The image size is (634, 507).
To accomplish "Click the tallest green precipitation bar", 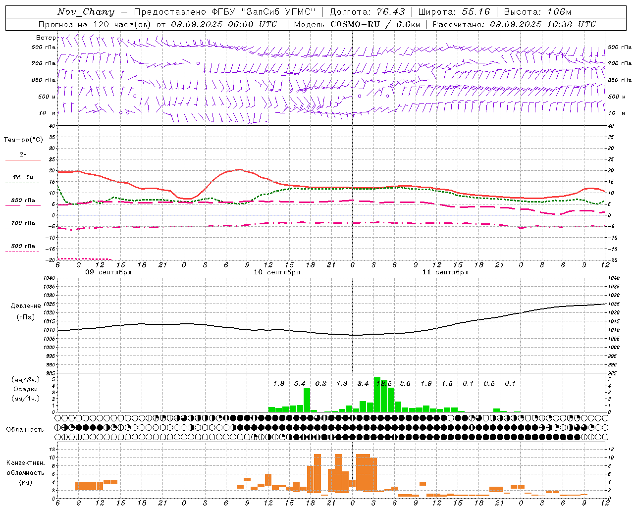I will point(377,395).
